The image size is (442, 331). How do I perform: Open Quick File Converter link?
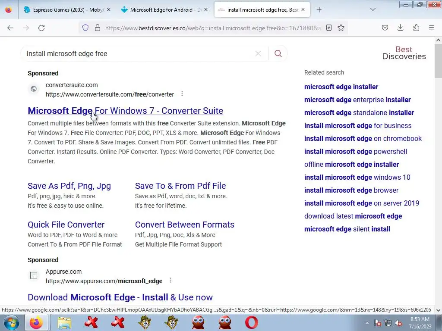pyautogui.click(x=66, y=225)
